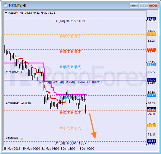
Task: Close the NZDJPY,H1 chart window
Action: [153, 6]
